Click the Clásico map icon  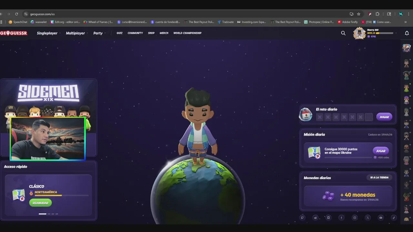coord(19,195)
